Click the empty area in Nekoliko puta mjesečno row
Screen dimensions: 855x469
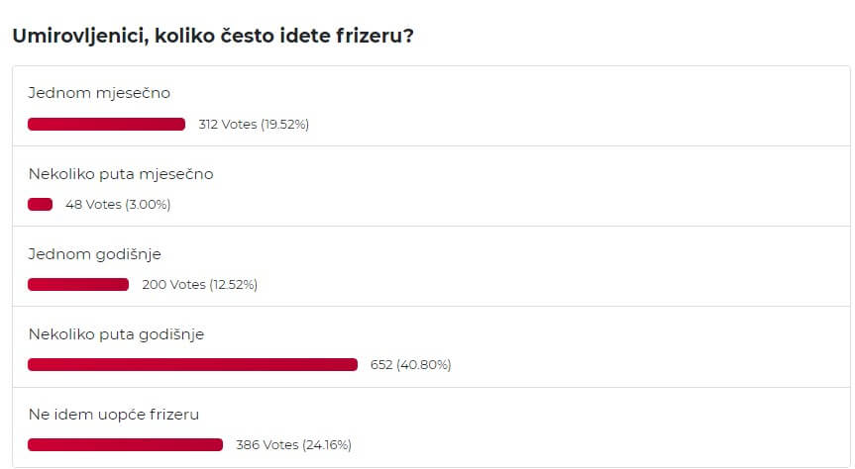pyautogui.click(x=507, y=186)
